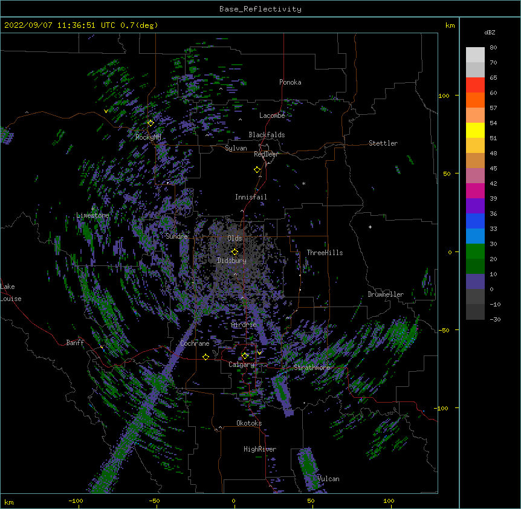The width and height of the screenshot is (521, 509).
Task: Click the Lacombe city label
Action: [272, 115]
